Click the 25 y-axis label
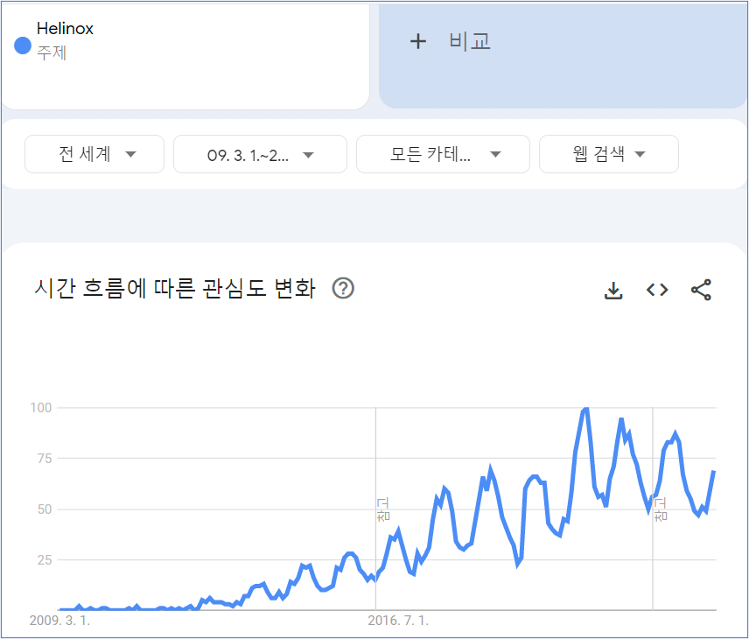The image size is (749, 639). pos(44,559)
